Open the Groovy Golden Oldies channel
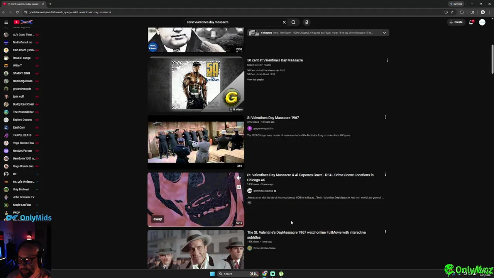 pos(264,248)
